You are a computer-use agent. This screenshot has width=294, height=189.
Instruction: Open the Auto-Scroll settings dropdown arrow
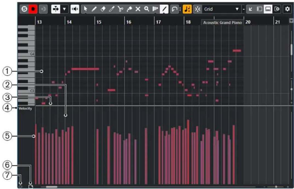coord(64,9)
